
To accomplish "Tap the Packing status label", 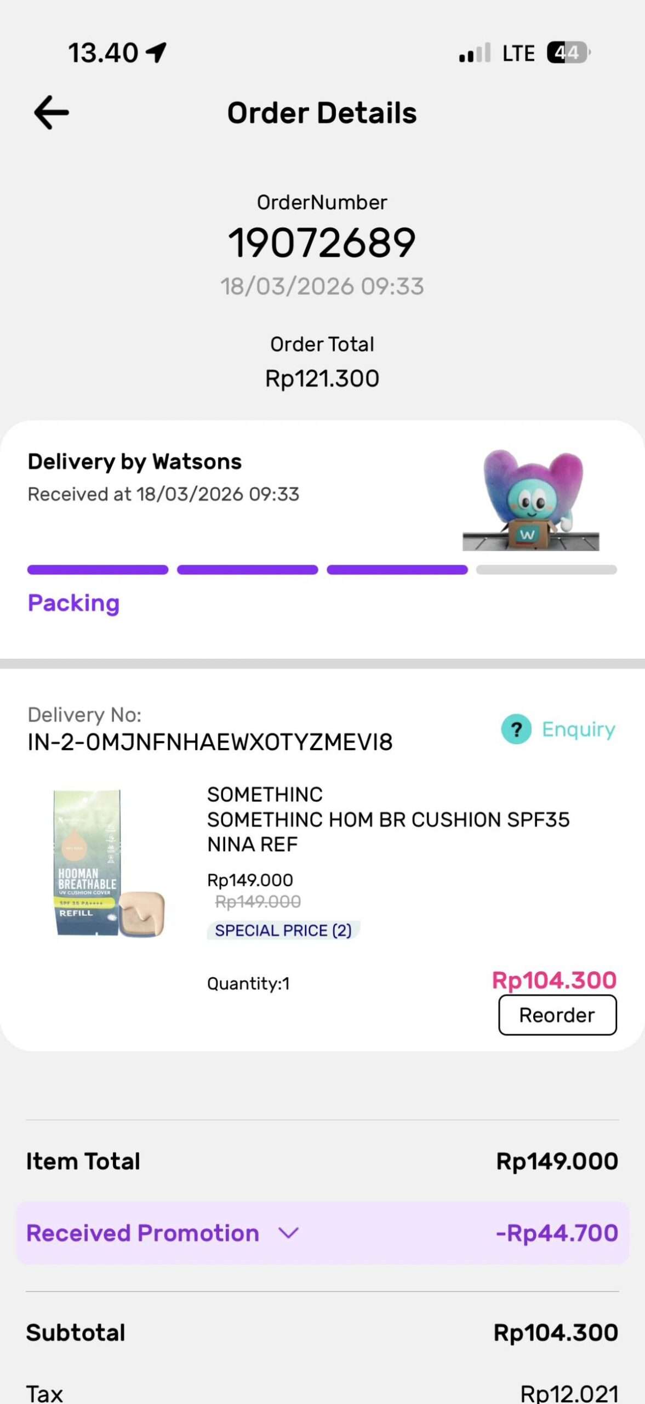I will coord(73,603).
